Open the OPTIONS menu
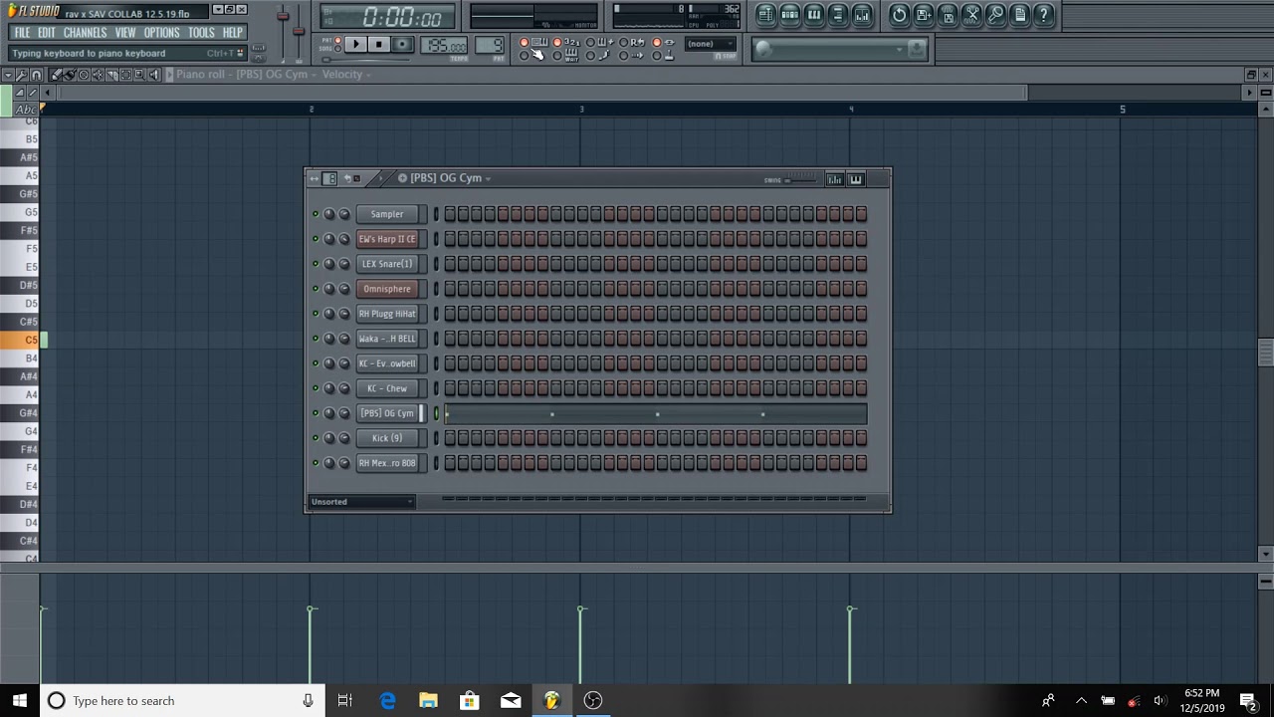 point(162,33)
